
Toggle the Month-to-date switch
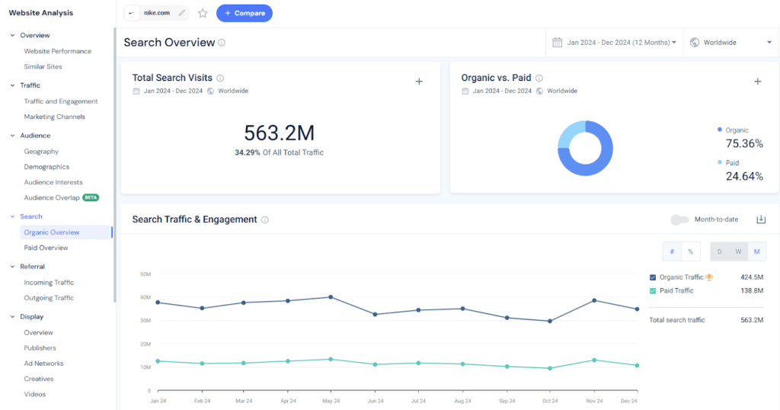(679, 219)
